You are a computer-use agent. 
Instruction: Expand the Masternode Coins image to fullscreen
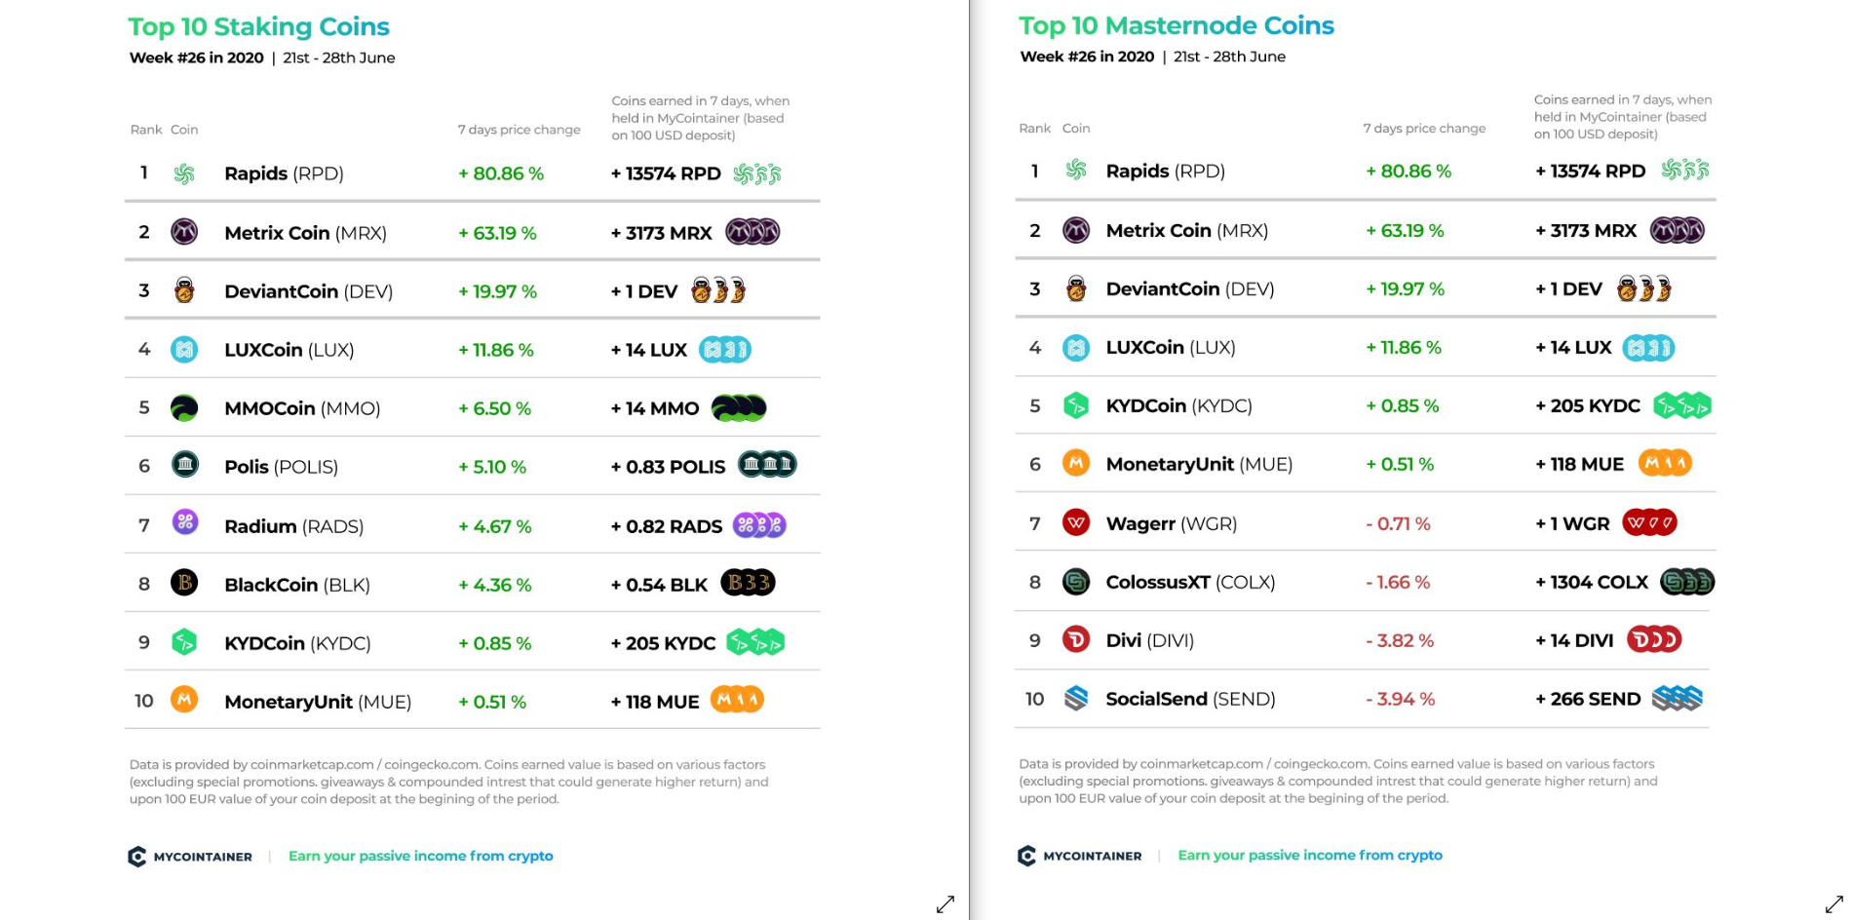pos(1833,904)
